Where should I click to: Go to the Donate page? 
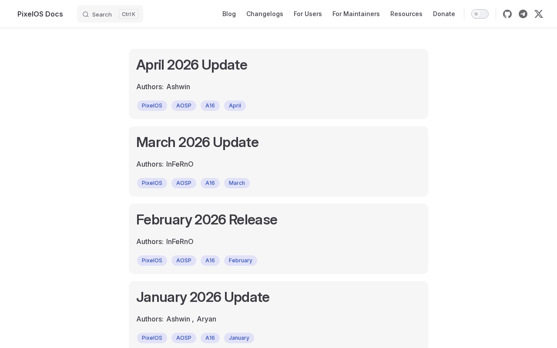click(444, 14)
